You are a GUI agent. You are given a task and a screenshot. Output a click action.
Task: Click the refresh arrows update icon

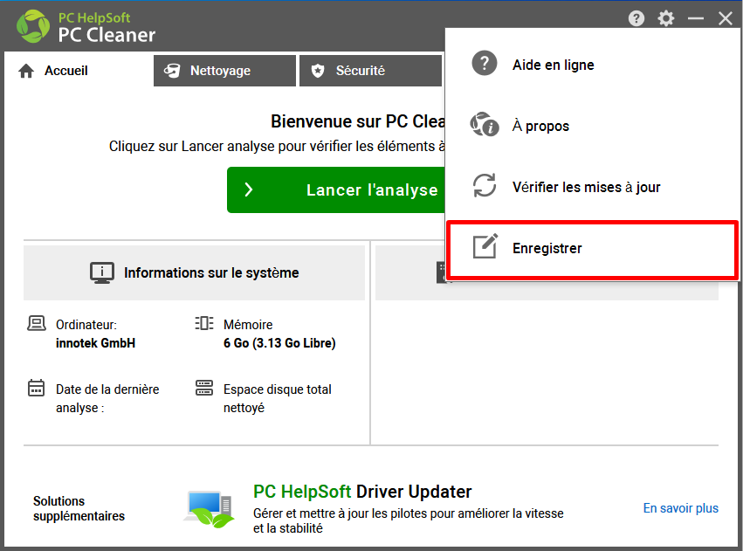click(x=485, y=185)
